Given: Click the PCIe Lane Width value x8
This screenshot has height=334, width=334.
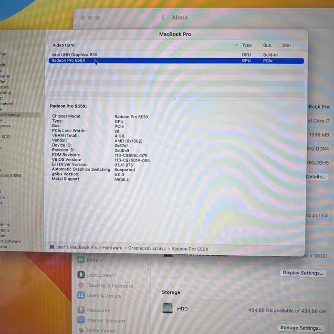Looking at the screenshot, I should point(117,131).
